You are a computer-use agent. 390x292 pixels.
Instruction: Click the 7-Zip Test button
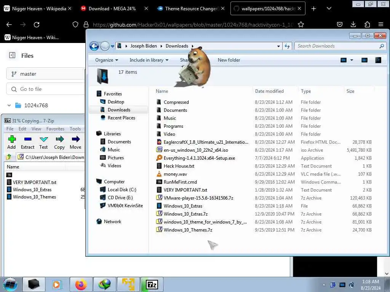[x=43, y=142]
